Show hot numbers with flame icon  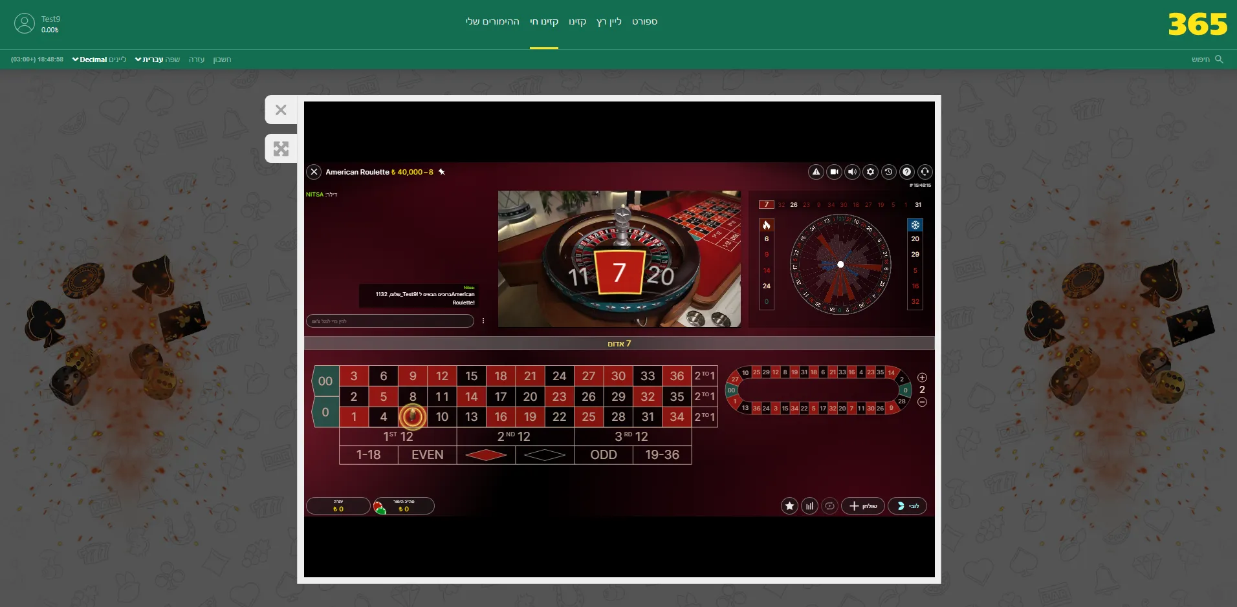click(767, 225)
